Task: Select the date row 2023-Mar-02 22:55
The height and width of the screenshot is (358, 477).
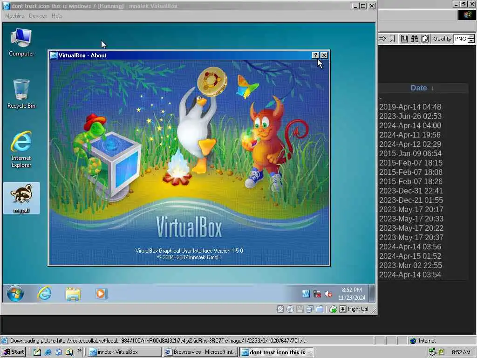Action: [411, 265]
